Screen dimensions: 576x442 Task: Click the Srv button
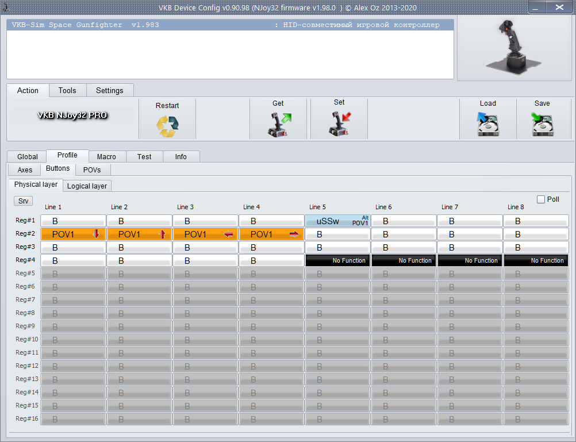23,201
